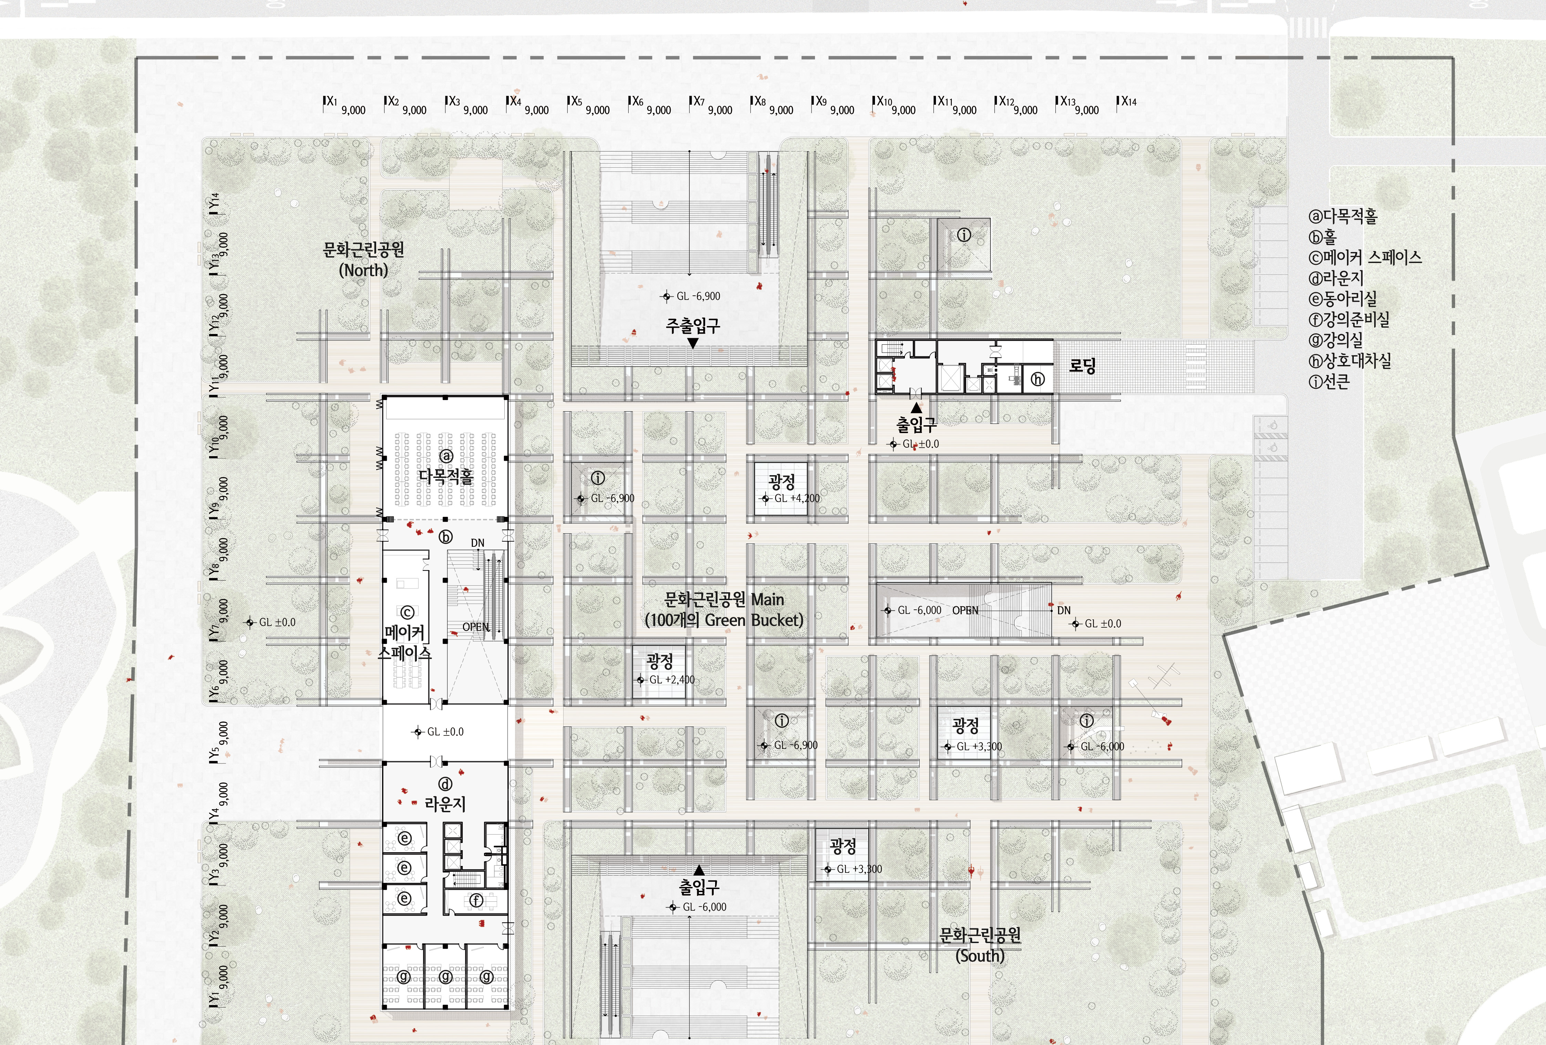Select the X14 grid line marker
This screenshot has height=1045, width=1546.
click(x=1127, y=102)
